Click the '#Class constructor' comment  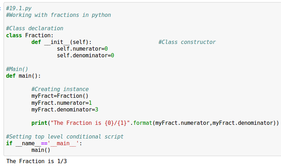(187, 42)
